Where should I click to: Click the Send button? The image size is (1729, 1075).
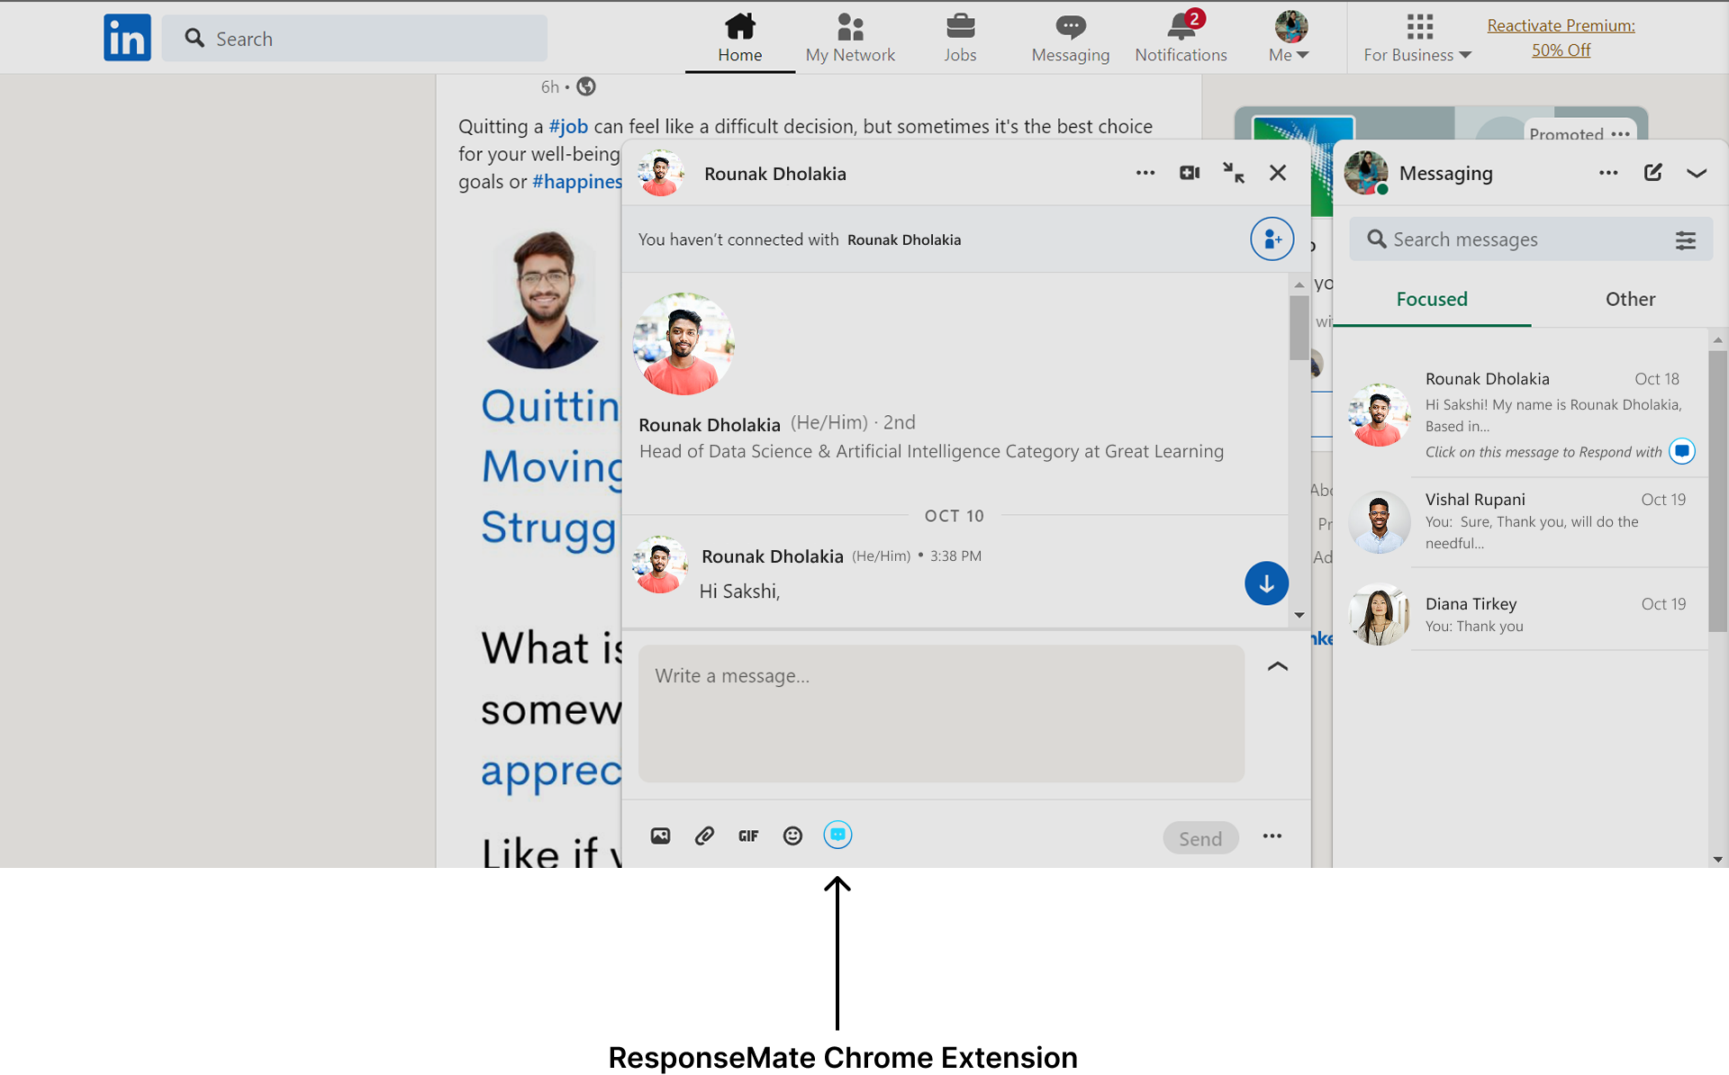(x=1200, y=838)
